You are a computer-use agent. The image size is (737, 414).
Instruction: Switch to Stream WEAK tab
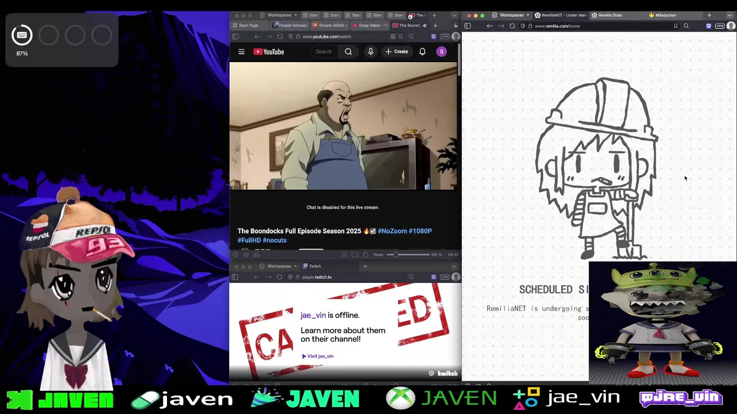pyautogui.click(x=329, y=25)
